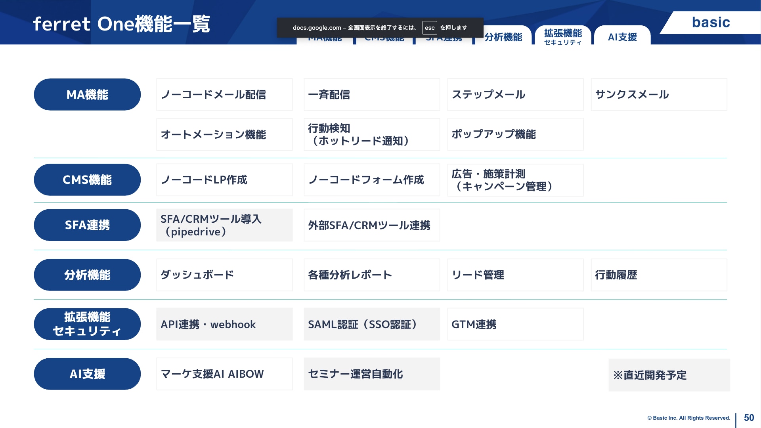The height and width of the screenshot is (428, 761).
Task: Select the 一斉配信 feature box
Action: click(x=371, y=95)
